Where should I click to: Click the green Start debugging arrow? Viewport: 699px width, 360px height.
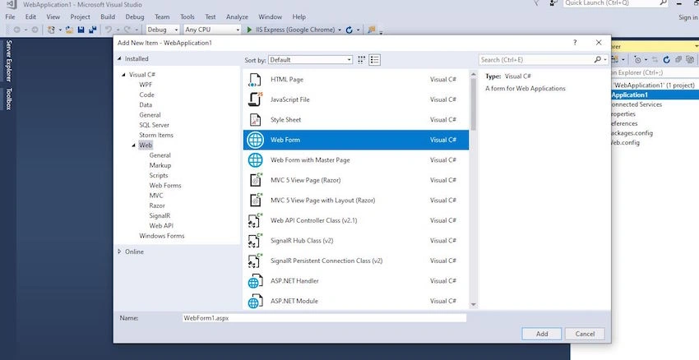(x=250, y=30)
